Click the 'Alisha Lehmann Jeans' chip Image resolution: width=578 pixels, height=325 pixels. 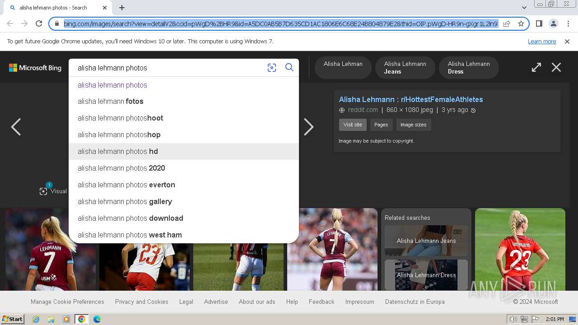pos(405,68)
